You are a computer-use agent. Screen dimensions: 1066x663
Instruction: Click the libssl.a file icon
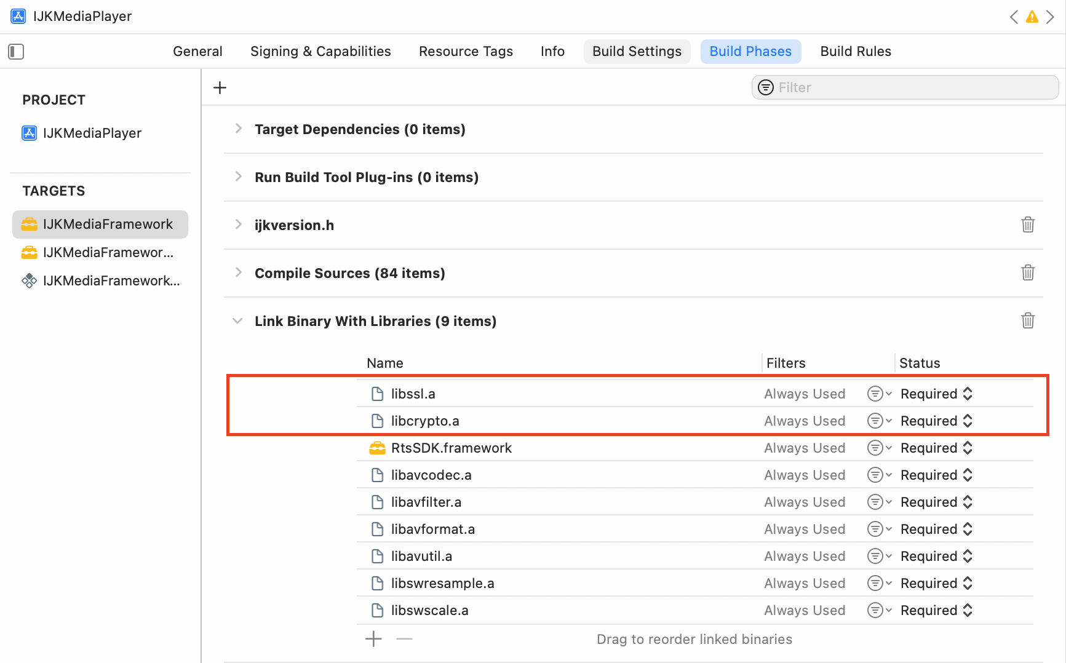(x=378, y=394)
